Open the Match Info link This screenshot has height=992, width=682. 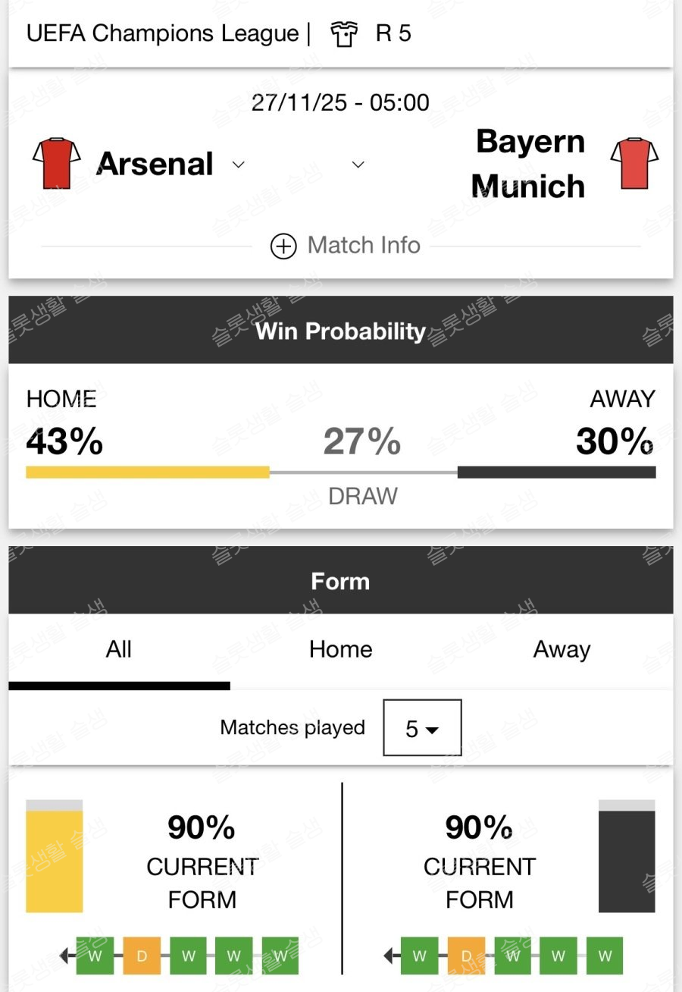pyautogui.click(x=364, y=246)
